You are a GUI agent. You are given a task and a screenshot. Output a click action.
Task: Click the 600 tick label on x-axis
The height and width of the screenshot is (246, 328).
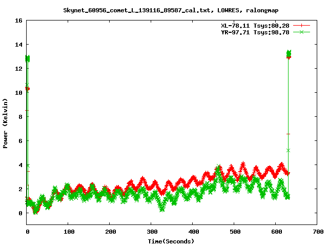275,232
